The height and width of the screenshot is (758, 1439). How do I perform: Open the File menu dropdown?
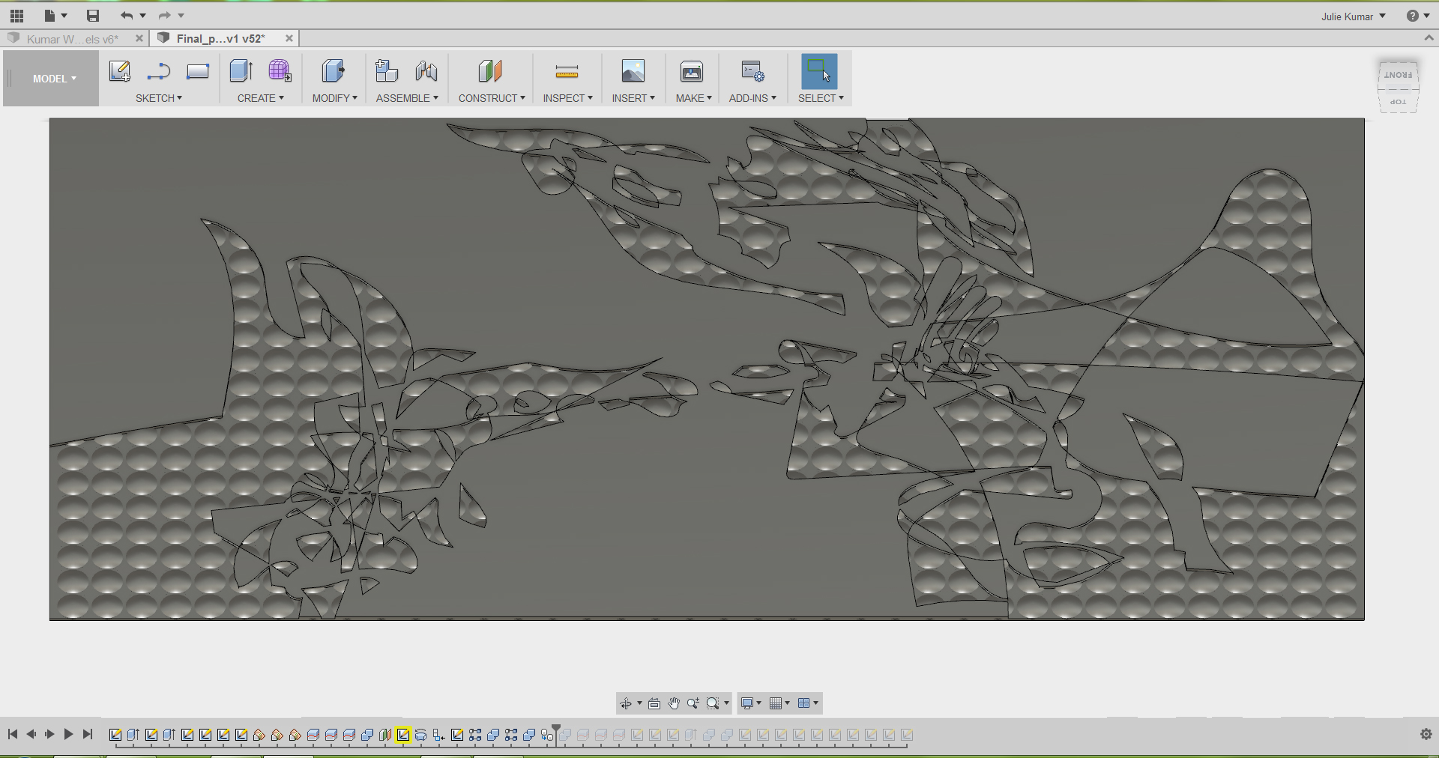[55, 16]
